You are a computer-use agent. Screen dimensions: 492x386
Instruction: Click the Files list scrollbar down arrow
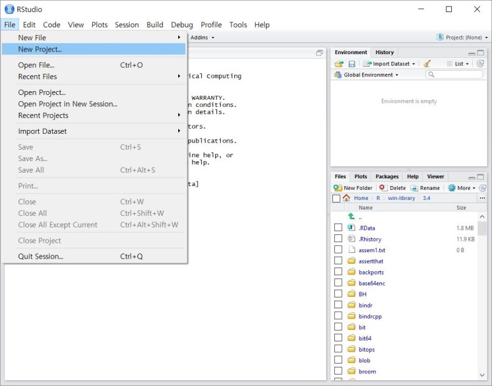pyautogui.click(x=482, y=375)
